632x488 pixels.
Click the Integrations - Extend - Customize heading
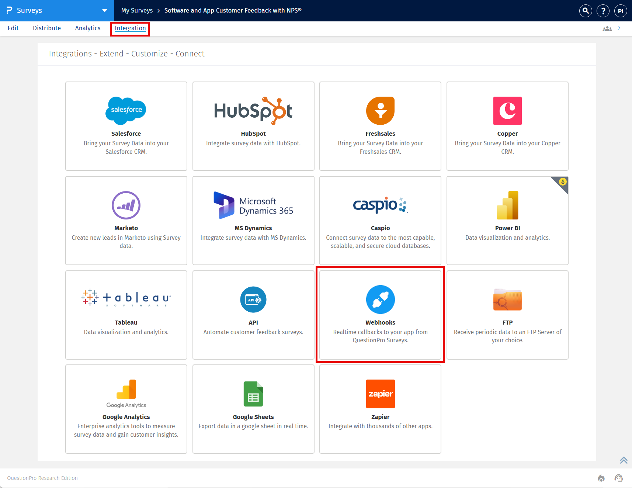tap(126, 54)
